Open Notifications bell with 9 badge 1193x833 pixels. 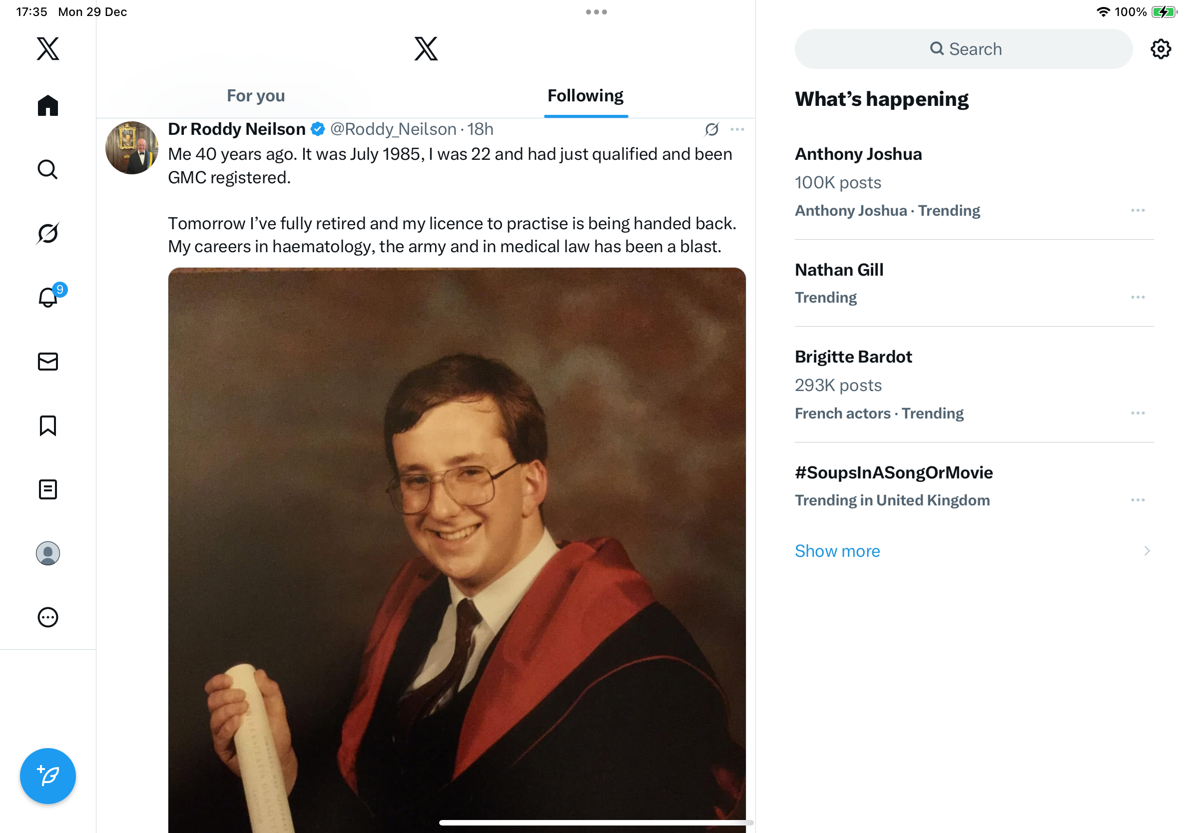[48, 297]
